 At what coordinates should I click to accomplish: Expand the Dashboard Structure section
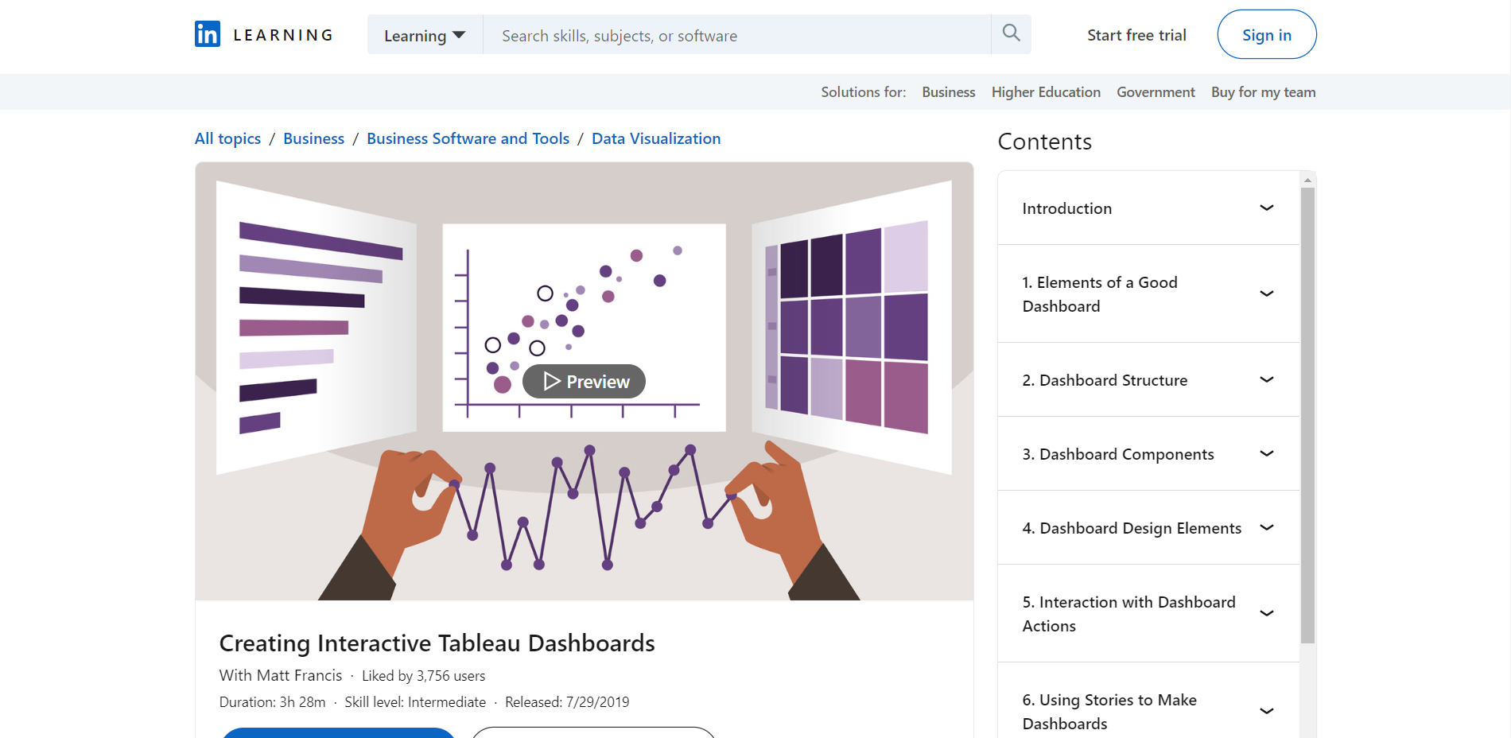pyautogui.click(x=1267, y=380)
